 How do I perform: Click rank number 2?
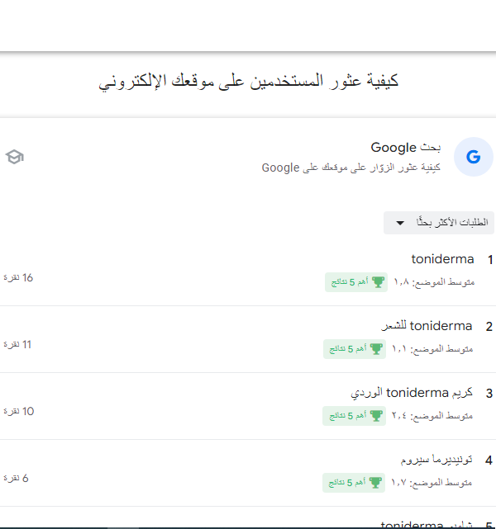[489, 327]
